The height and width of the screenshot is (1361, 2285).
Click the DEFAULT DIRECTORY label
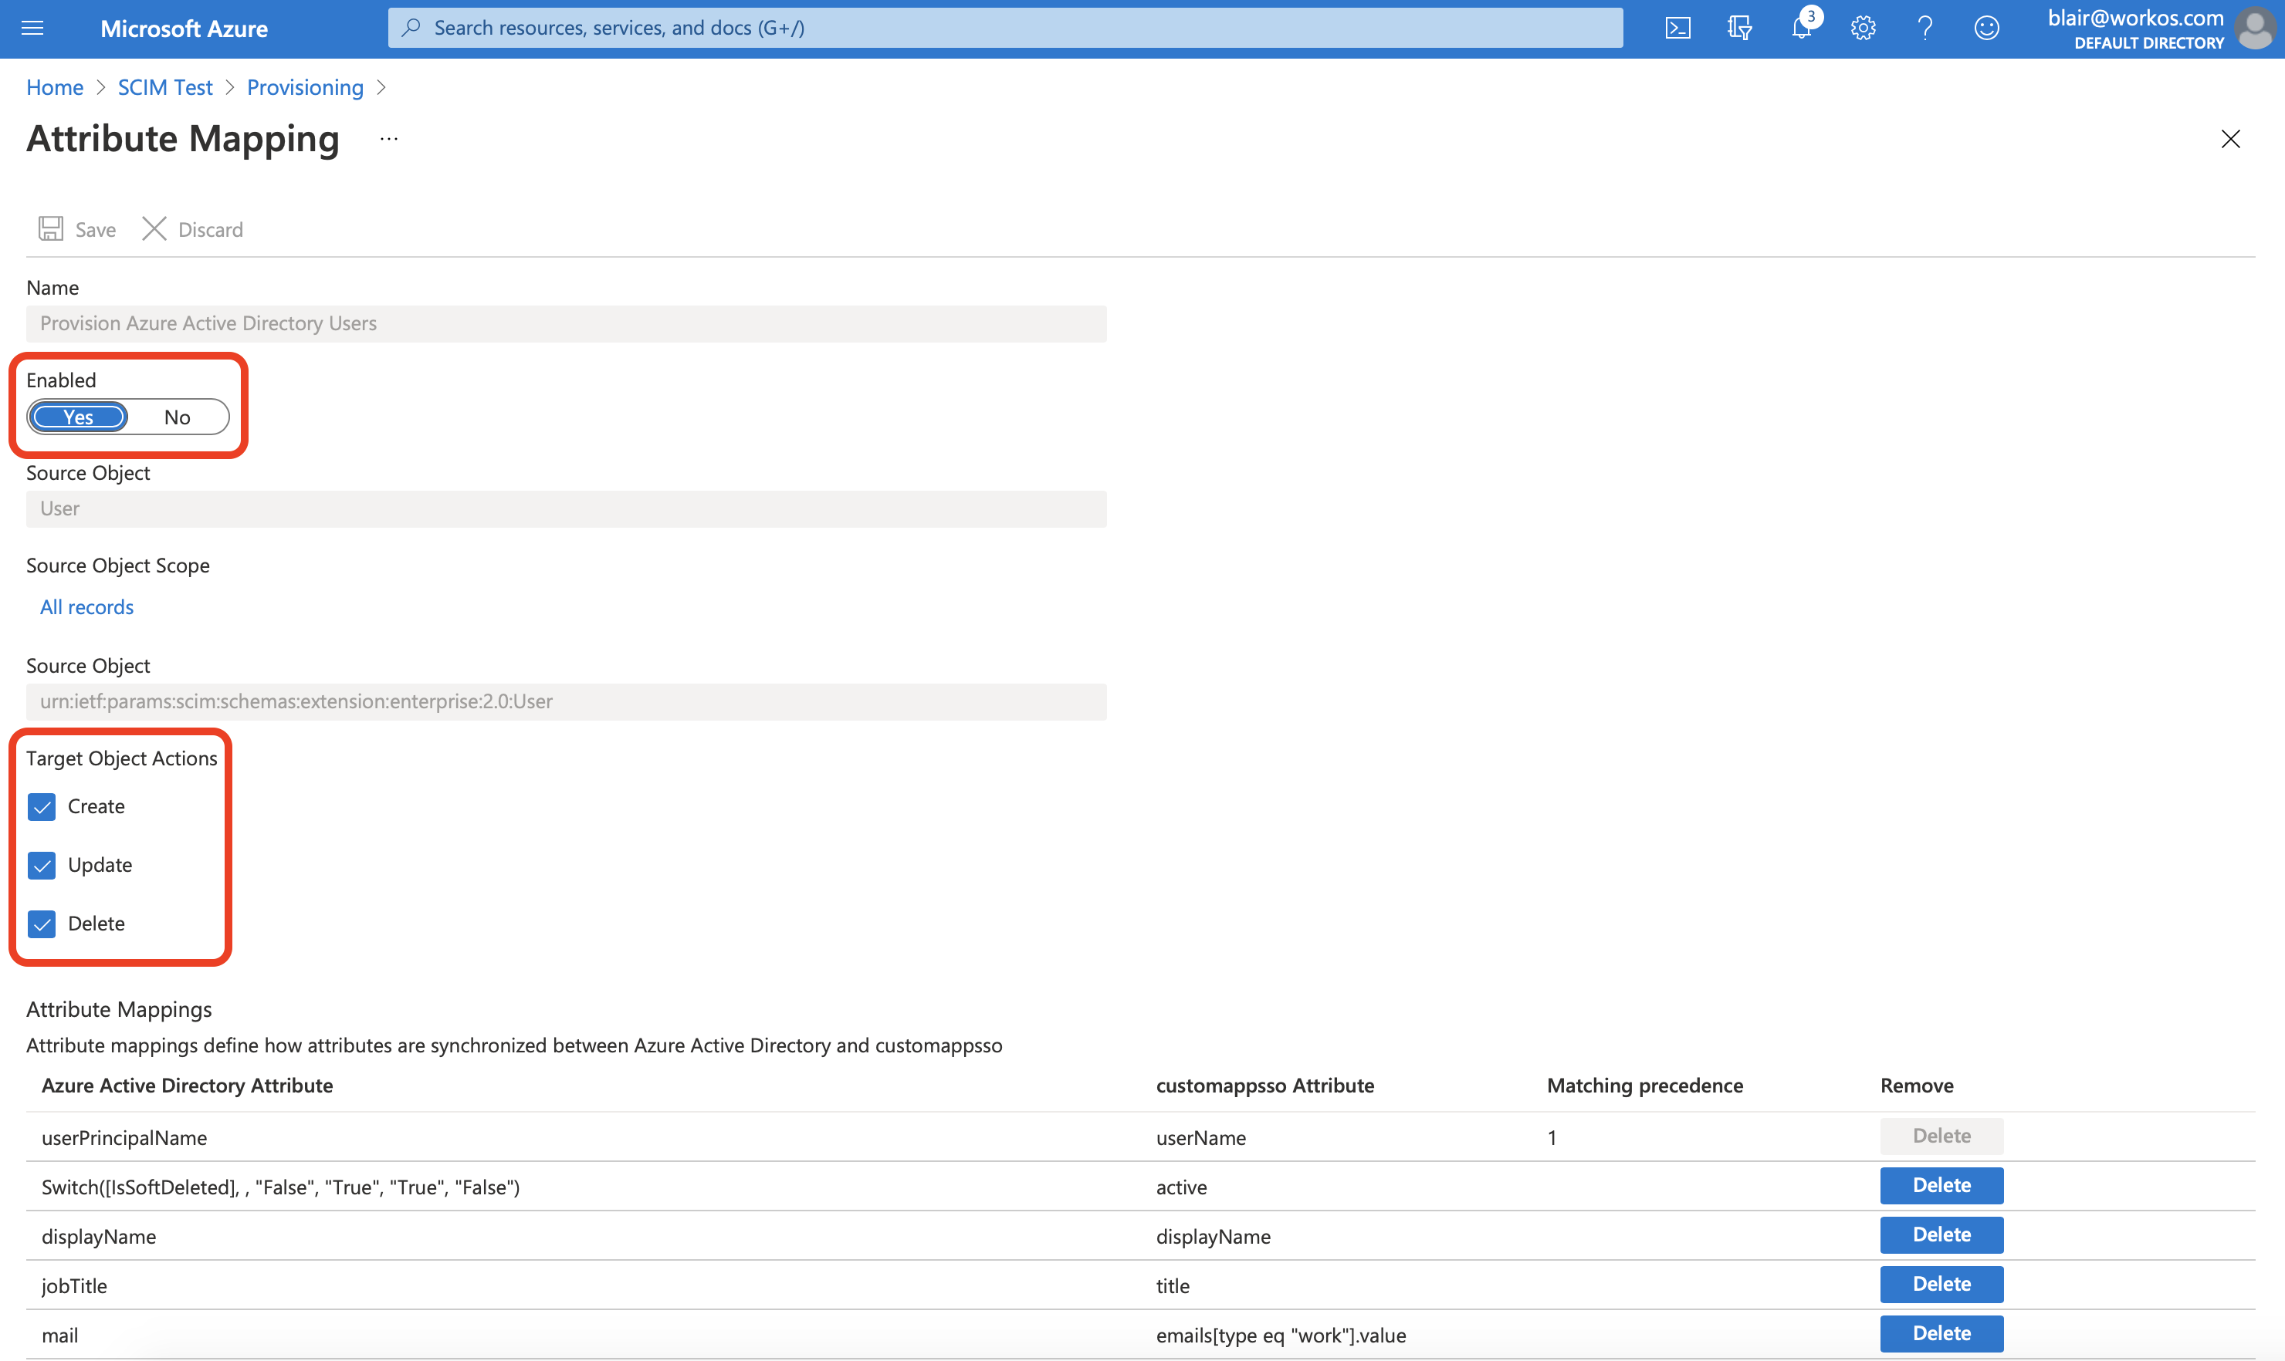coord(2148,43)
